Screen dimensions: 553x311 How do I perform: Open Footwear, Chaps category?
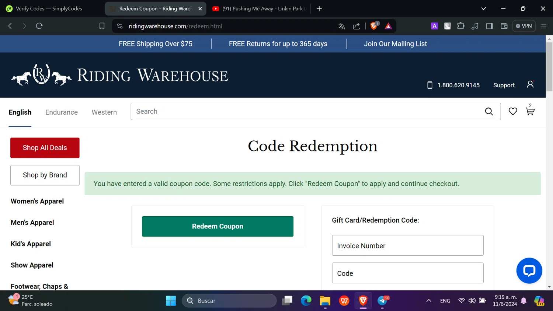pos(39,286)
